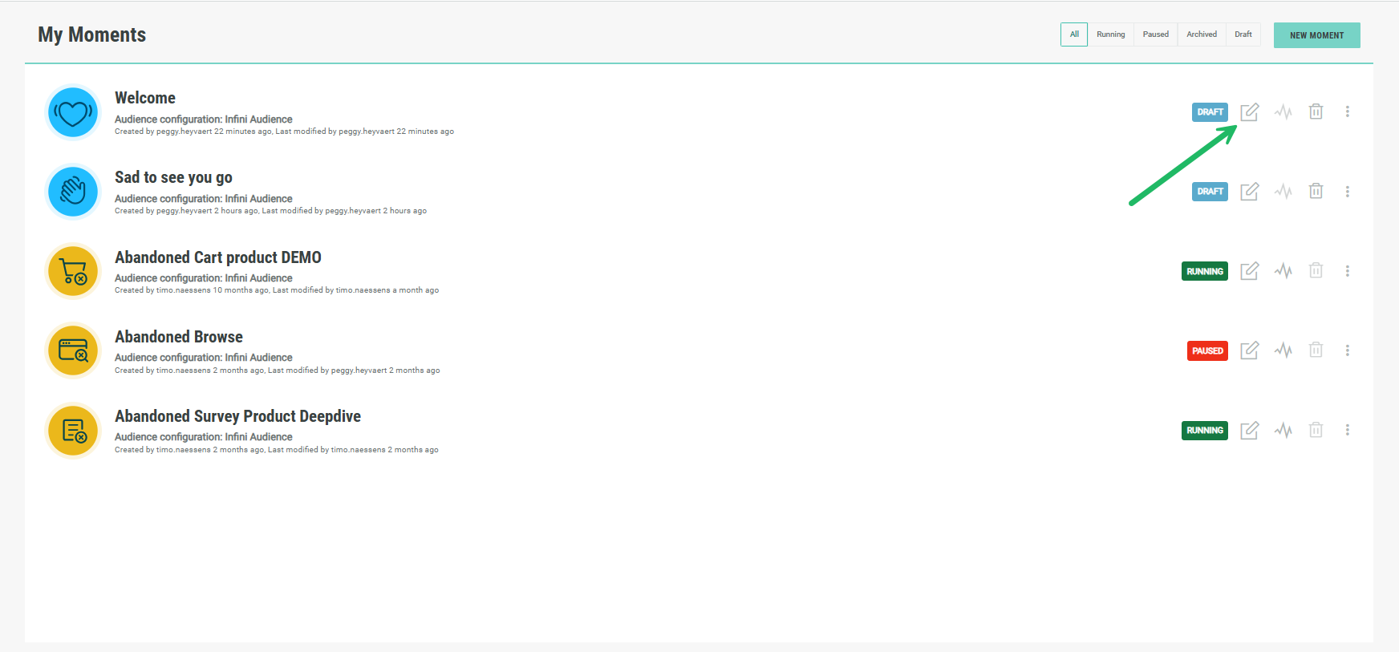Edit the Abandoned Browse moment
Screen dimensions: 1399x652
1249,350
